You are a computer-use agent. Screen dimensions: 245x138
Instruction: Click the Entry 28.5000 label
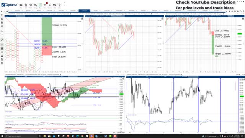(59, 47)
